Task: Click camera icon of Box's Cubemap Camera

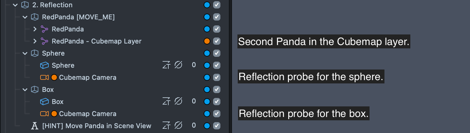Action: 44,114
